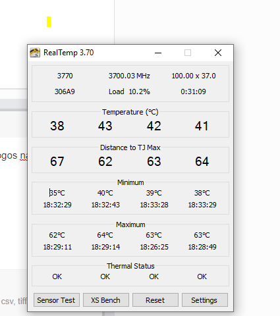
Task: Click the CPU model value 3770
Action: [65, 76]
